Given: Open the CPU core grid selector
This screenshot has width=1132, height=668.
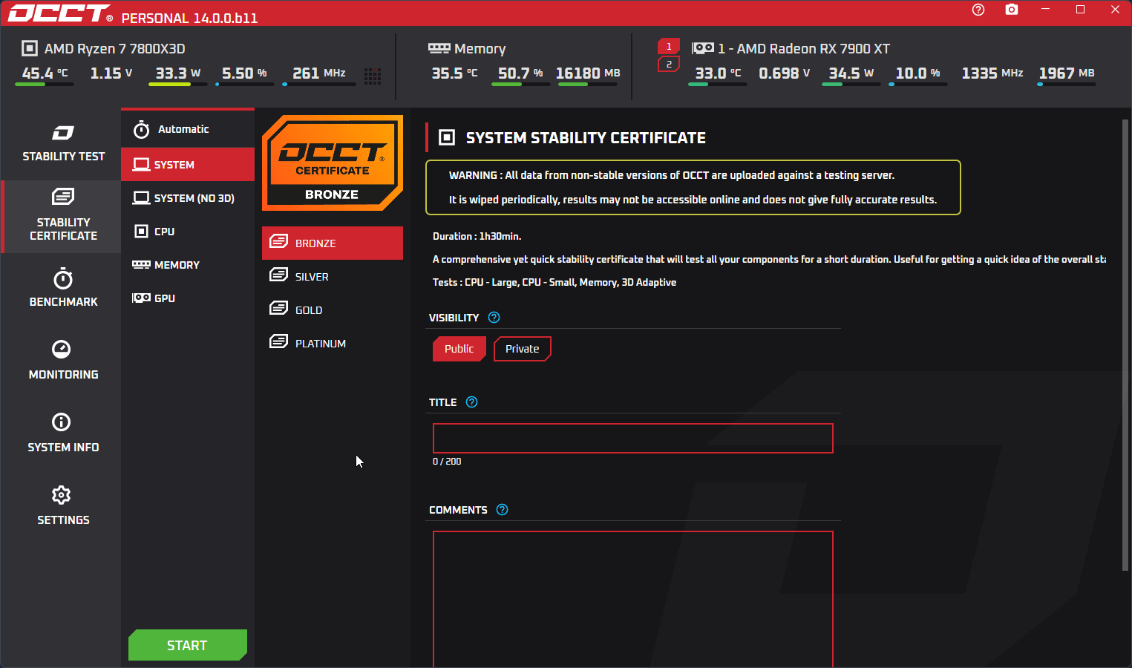Looking at the screenshot, I should (x=373, y=76).
